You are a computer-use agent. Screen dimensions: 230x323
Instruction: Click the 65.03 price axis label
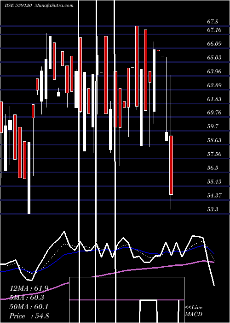point(214,58)
